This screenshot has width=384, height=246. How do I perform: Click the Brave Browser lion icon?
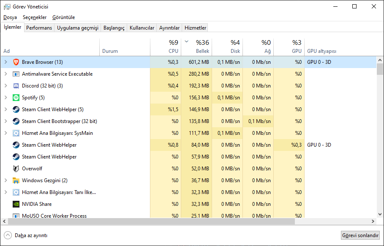coord(16,62)
